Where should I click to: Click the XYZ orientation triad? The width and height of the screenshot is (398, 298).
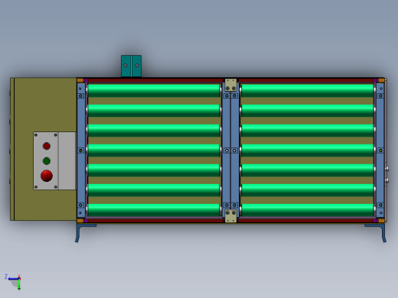click(14, 282)
